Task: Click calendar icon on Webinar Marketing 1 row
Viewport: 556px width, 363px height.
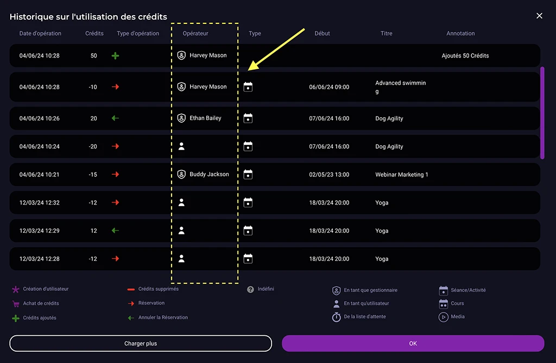Action: pos(248,174)
